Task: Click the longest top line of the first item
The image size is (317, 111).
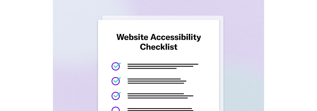Action: (x=163, y=64)
